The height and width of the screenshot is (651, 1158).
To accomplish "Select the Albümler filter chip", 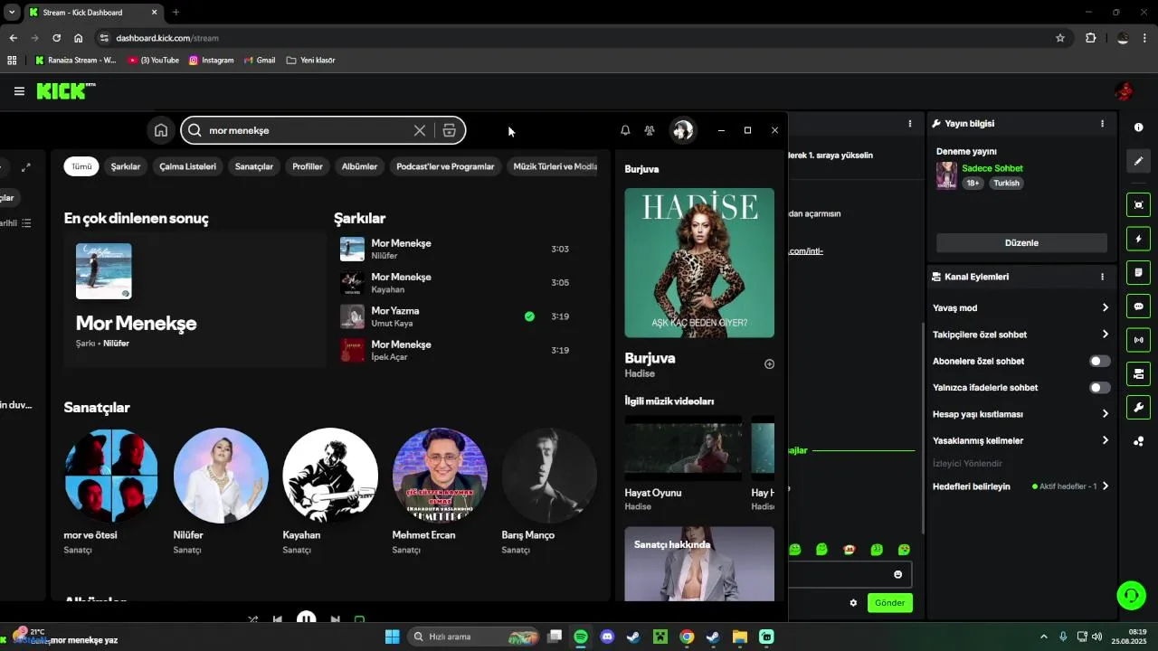I will click(359, 166).
